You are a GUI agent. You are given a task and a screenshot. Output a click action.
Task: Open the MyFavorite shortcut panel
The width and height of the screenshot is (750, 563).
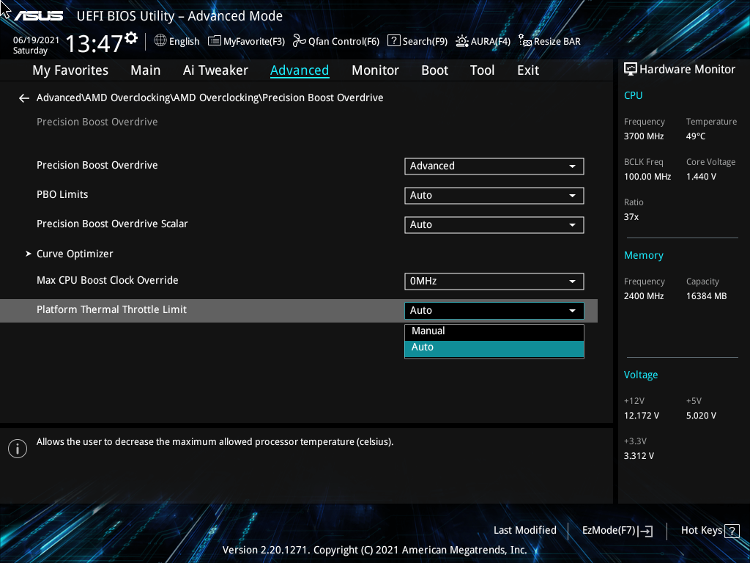click(246, 41)
